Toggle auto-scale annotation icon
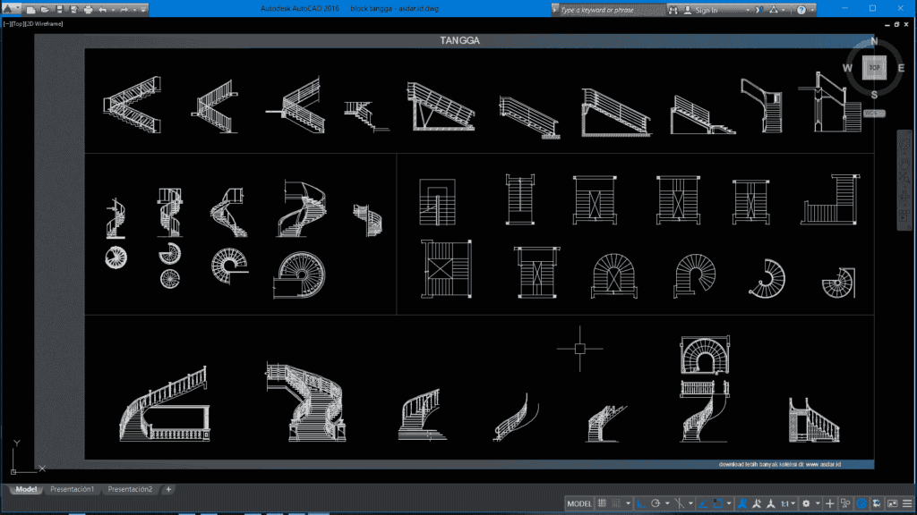 757,503
